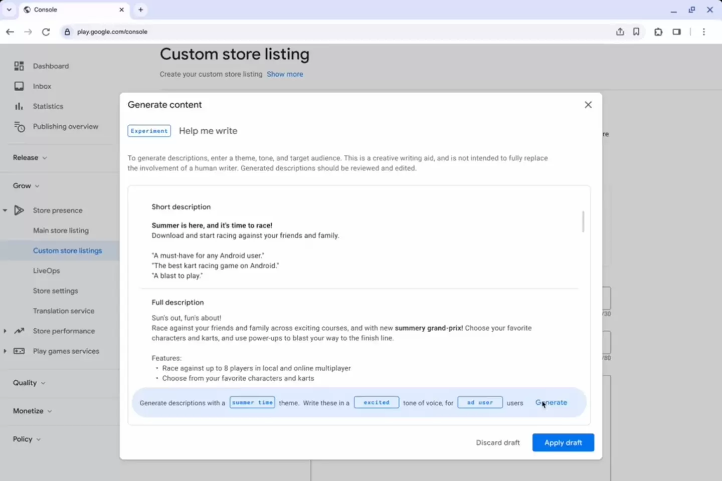Click the Play games services icon

coord(19,351)
